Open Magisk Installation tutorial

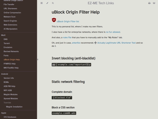point(14,107)
